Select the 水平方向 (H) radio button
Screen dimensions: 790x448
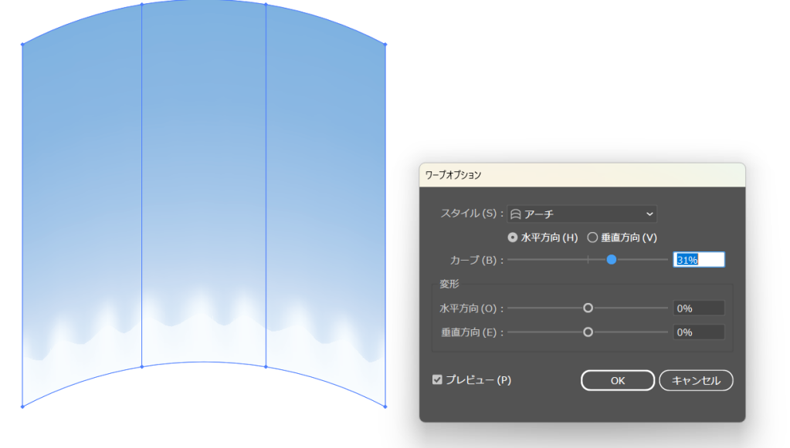[x=513, y=237]
